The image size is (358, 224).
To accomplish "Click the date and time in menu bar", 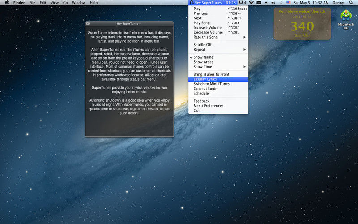I will pyautogui.click(x=311, y=3).
